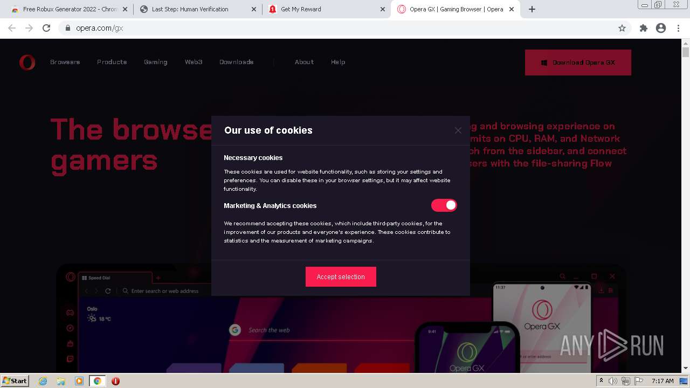The height and width of the screenshot is (388, 690).
Task: Close the Opera GX tab
Action: [512, 9]
